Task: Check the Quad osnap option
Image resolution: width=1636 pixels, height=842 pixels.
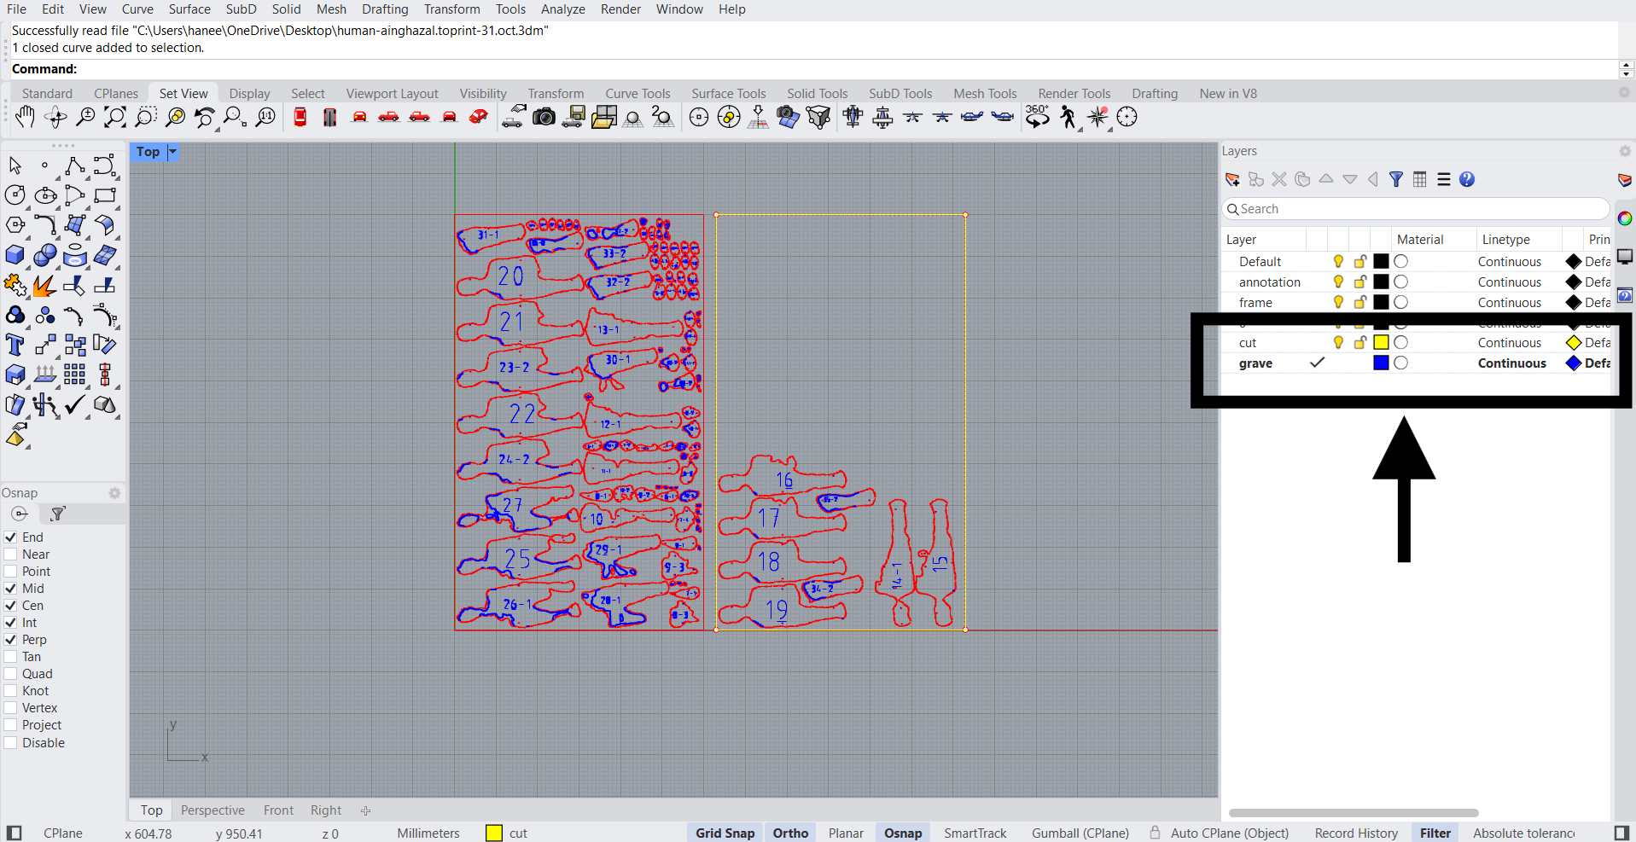Action: click(11, 674)
